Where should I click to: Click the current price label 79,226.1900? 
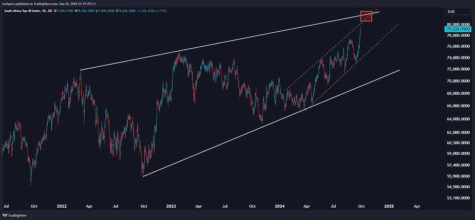click(458, 29)
